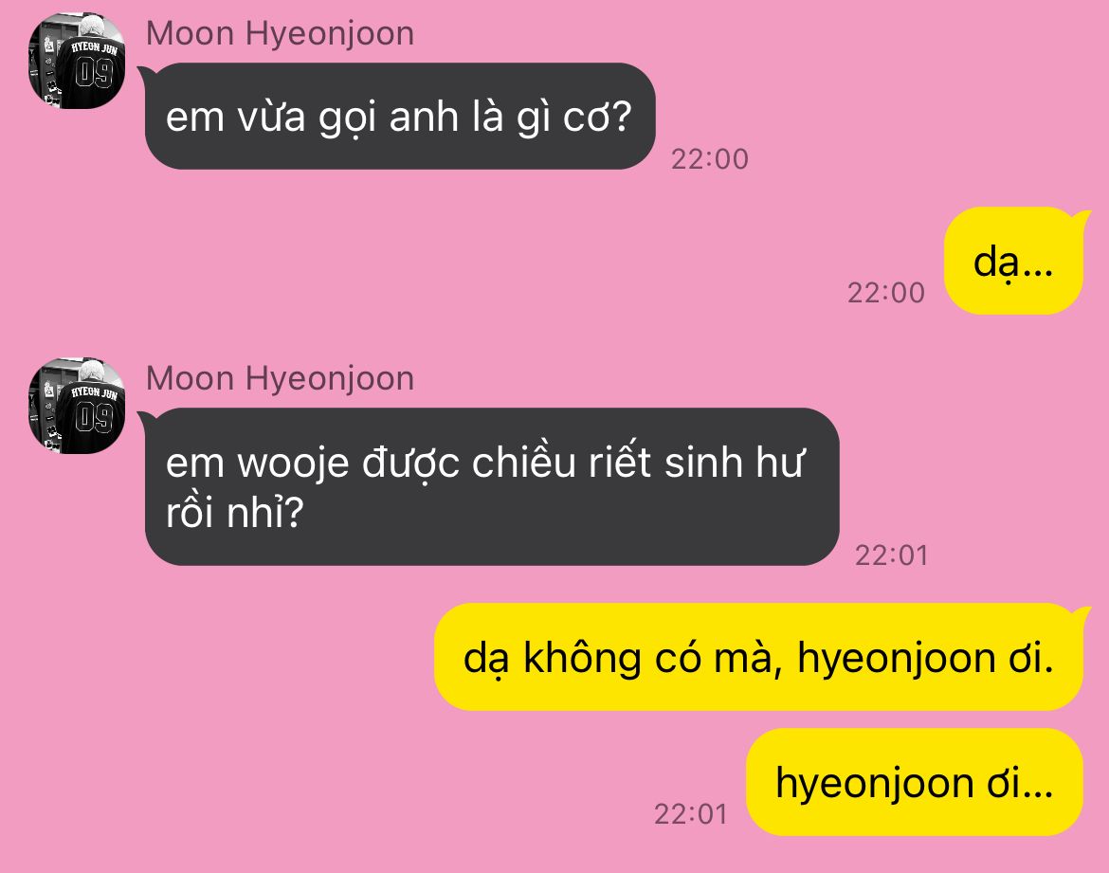Select the last 'hyeonjoon ơi...' bubble
This screenshot has width=1109, height=873.
pyautogui.click(x=915, y=782)
